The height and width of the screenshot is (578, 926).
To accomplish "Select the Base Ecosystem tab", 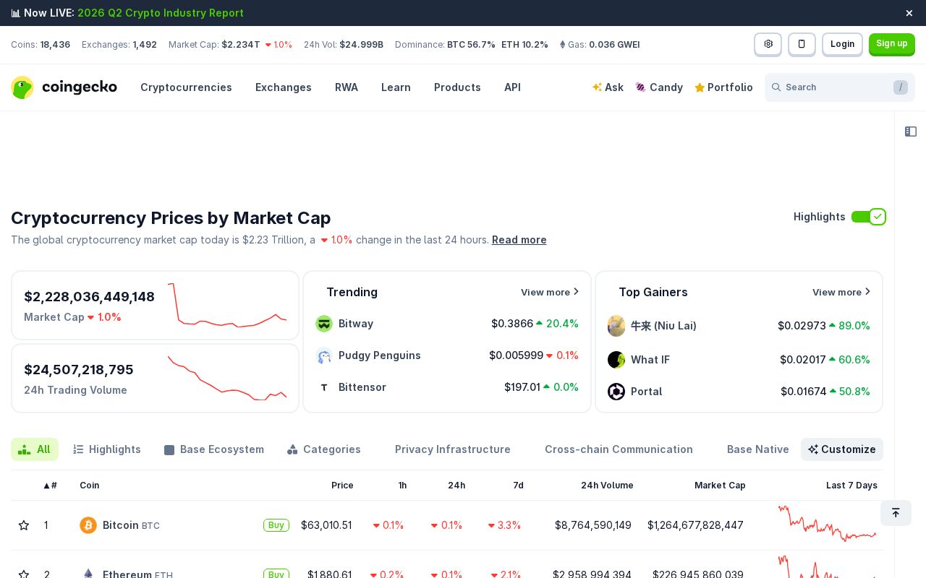I will [x=214, y=449].
